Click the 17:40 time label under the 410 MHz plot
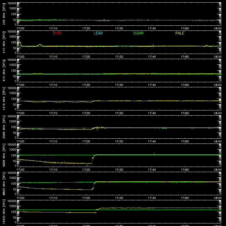Screen dimensions: 226x226 point(152,57)
